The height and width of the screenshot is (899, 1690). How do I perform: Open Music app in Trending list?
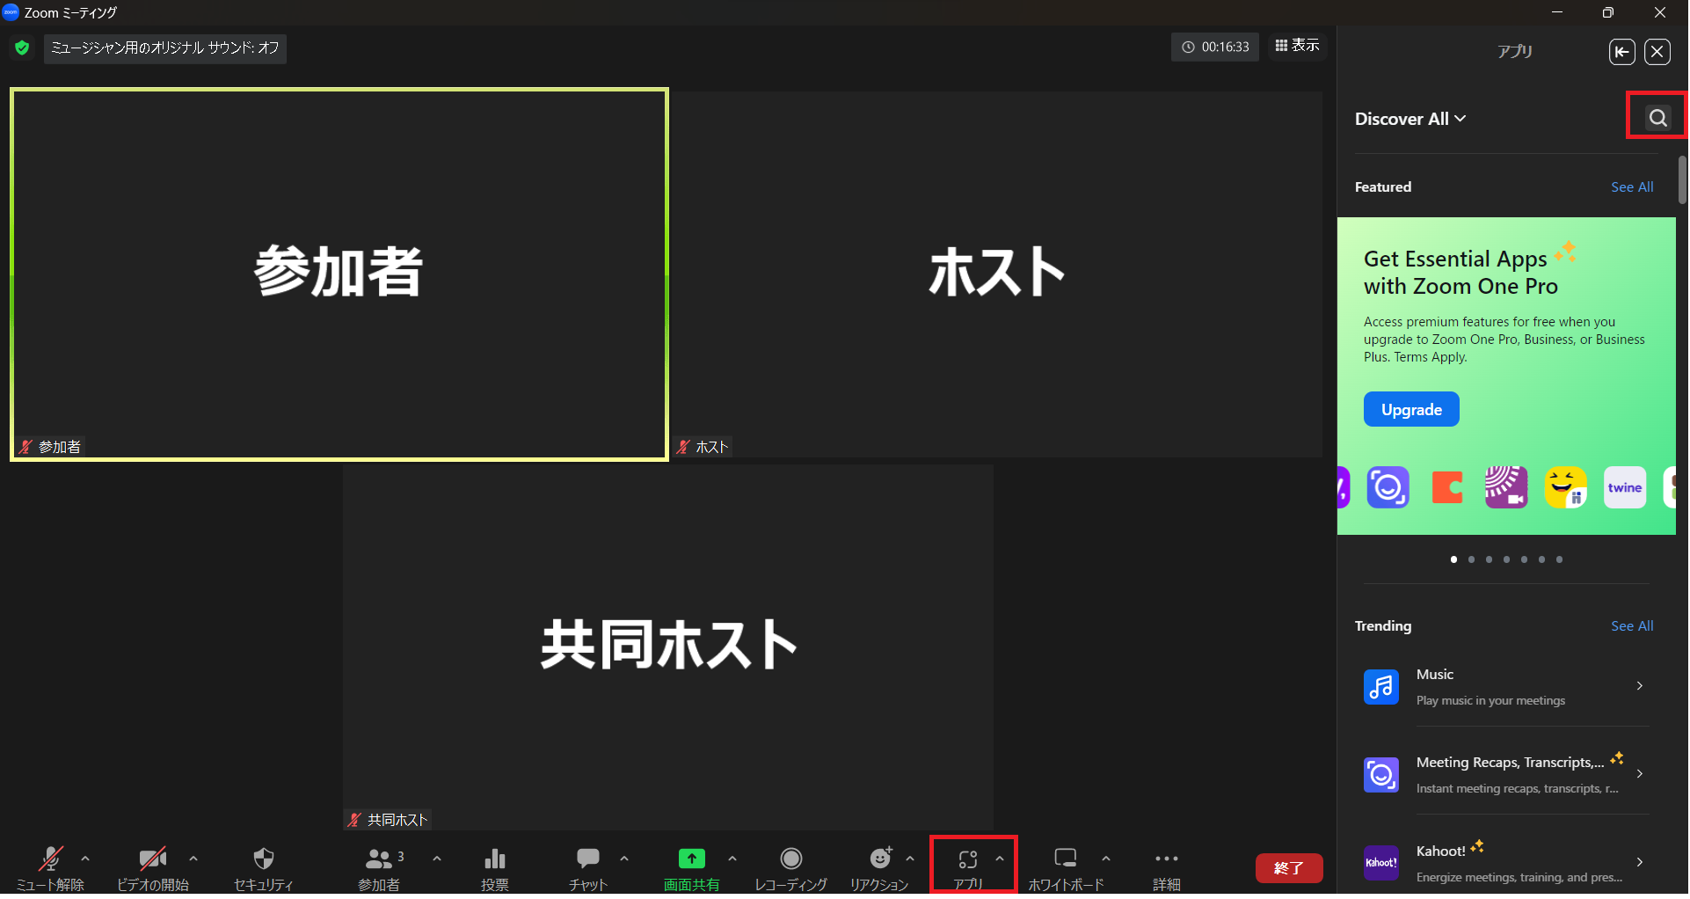[x=1504, y=687]
